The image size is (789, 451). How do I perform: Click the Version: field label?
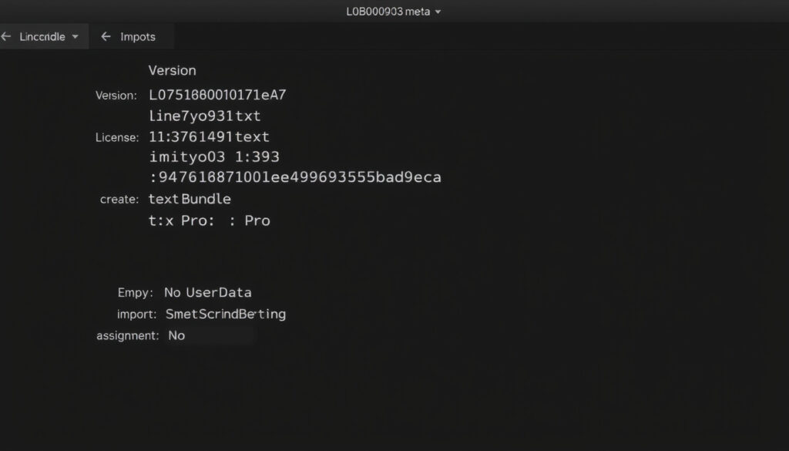116,96
